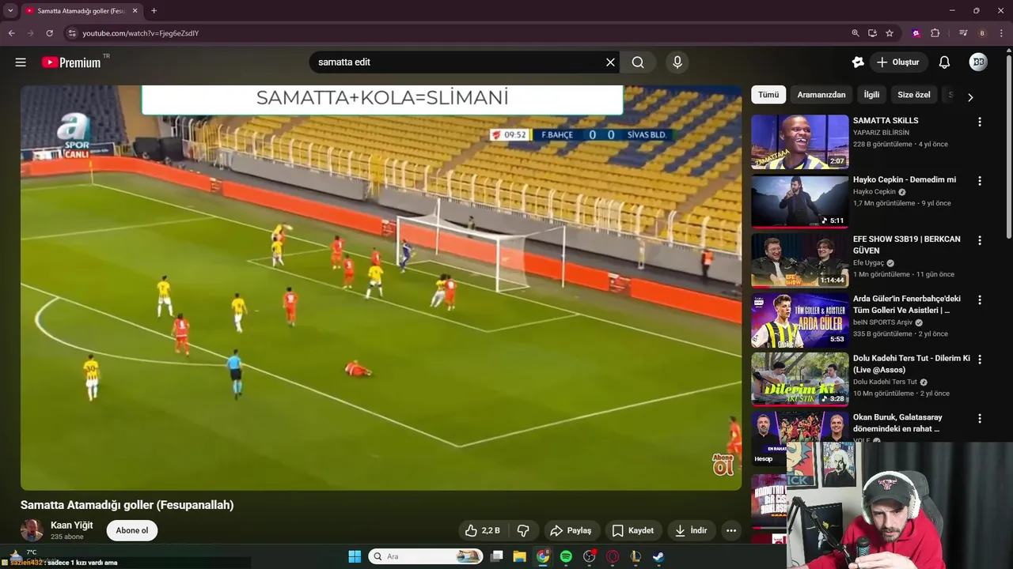Open the Chrome profile avatar
Screen dimensions: 1013x569
click(982, 33)
